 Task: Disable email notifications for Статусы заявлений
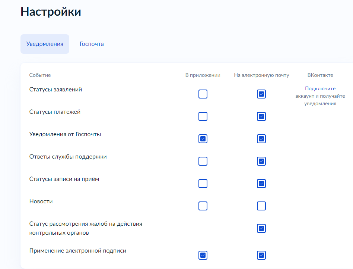pos(261,94)
